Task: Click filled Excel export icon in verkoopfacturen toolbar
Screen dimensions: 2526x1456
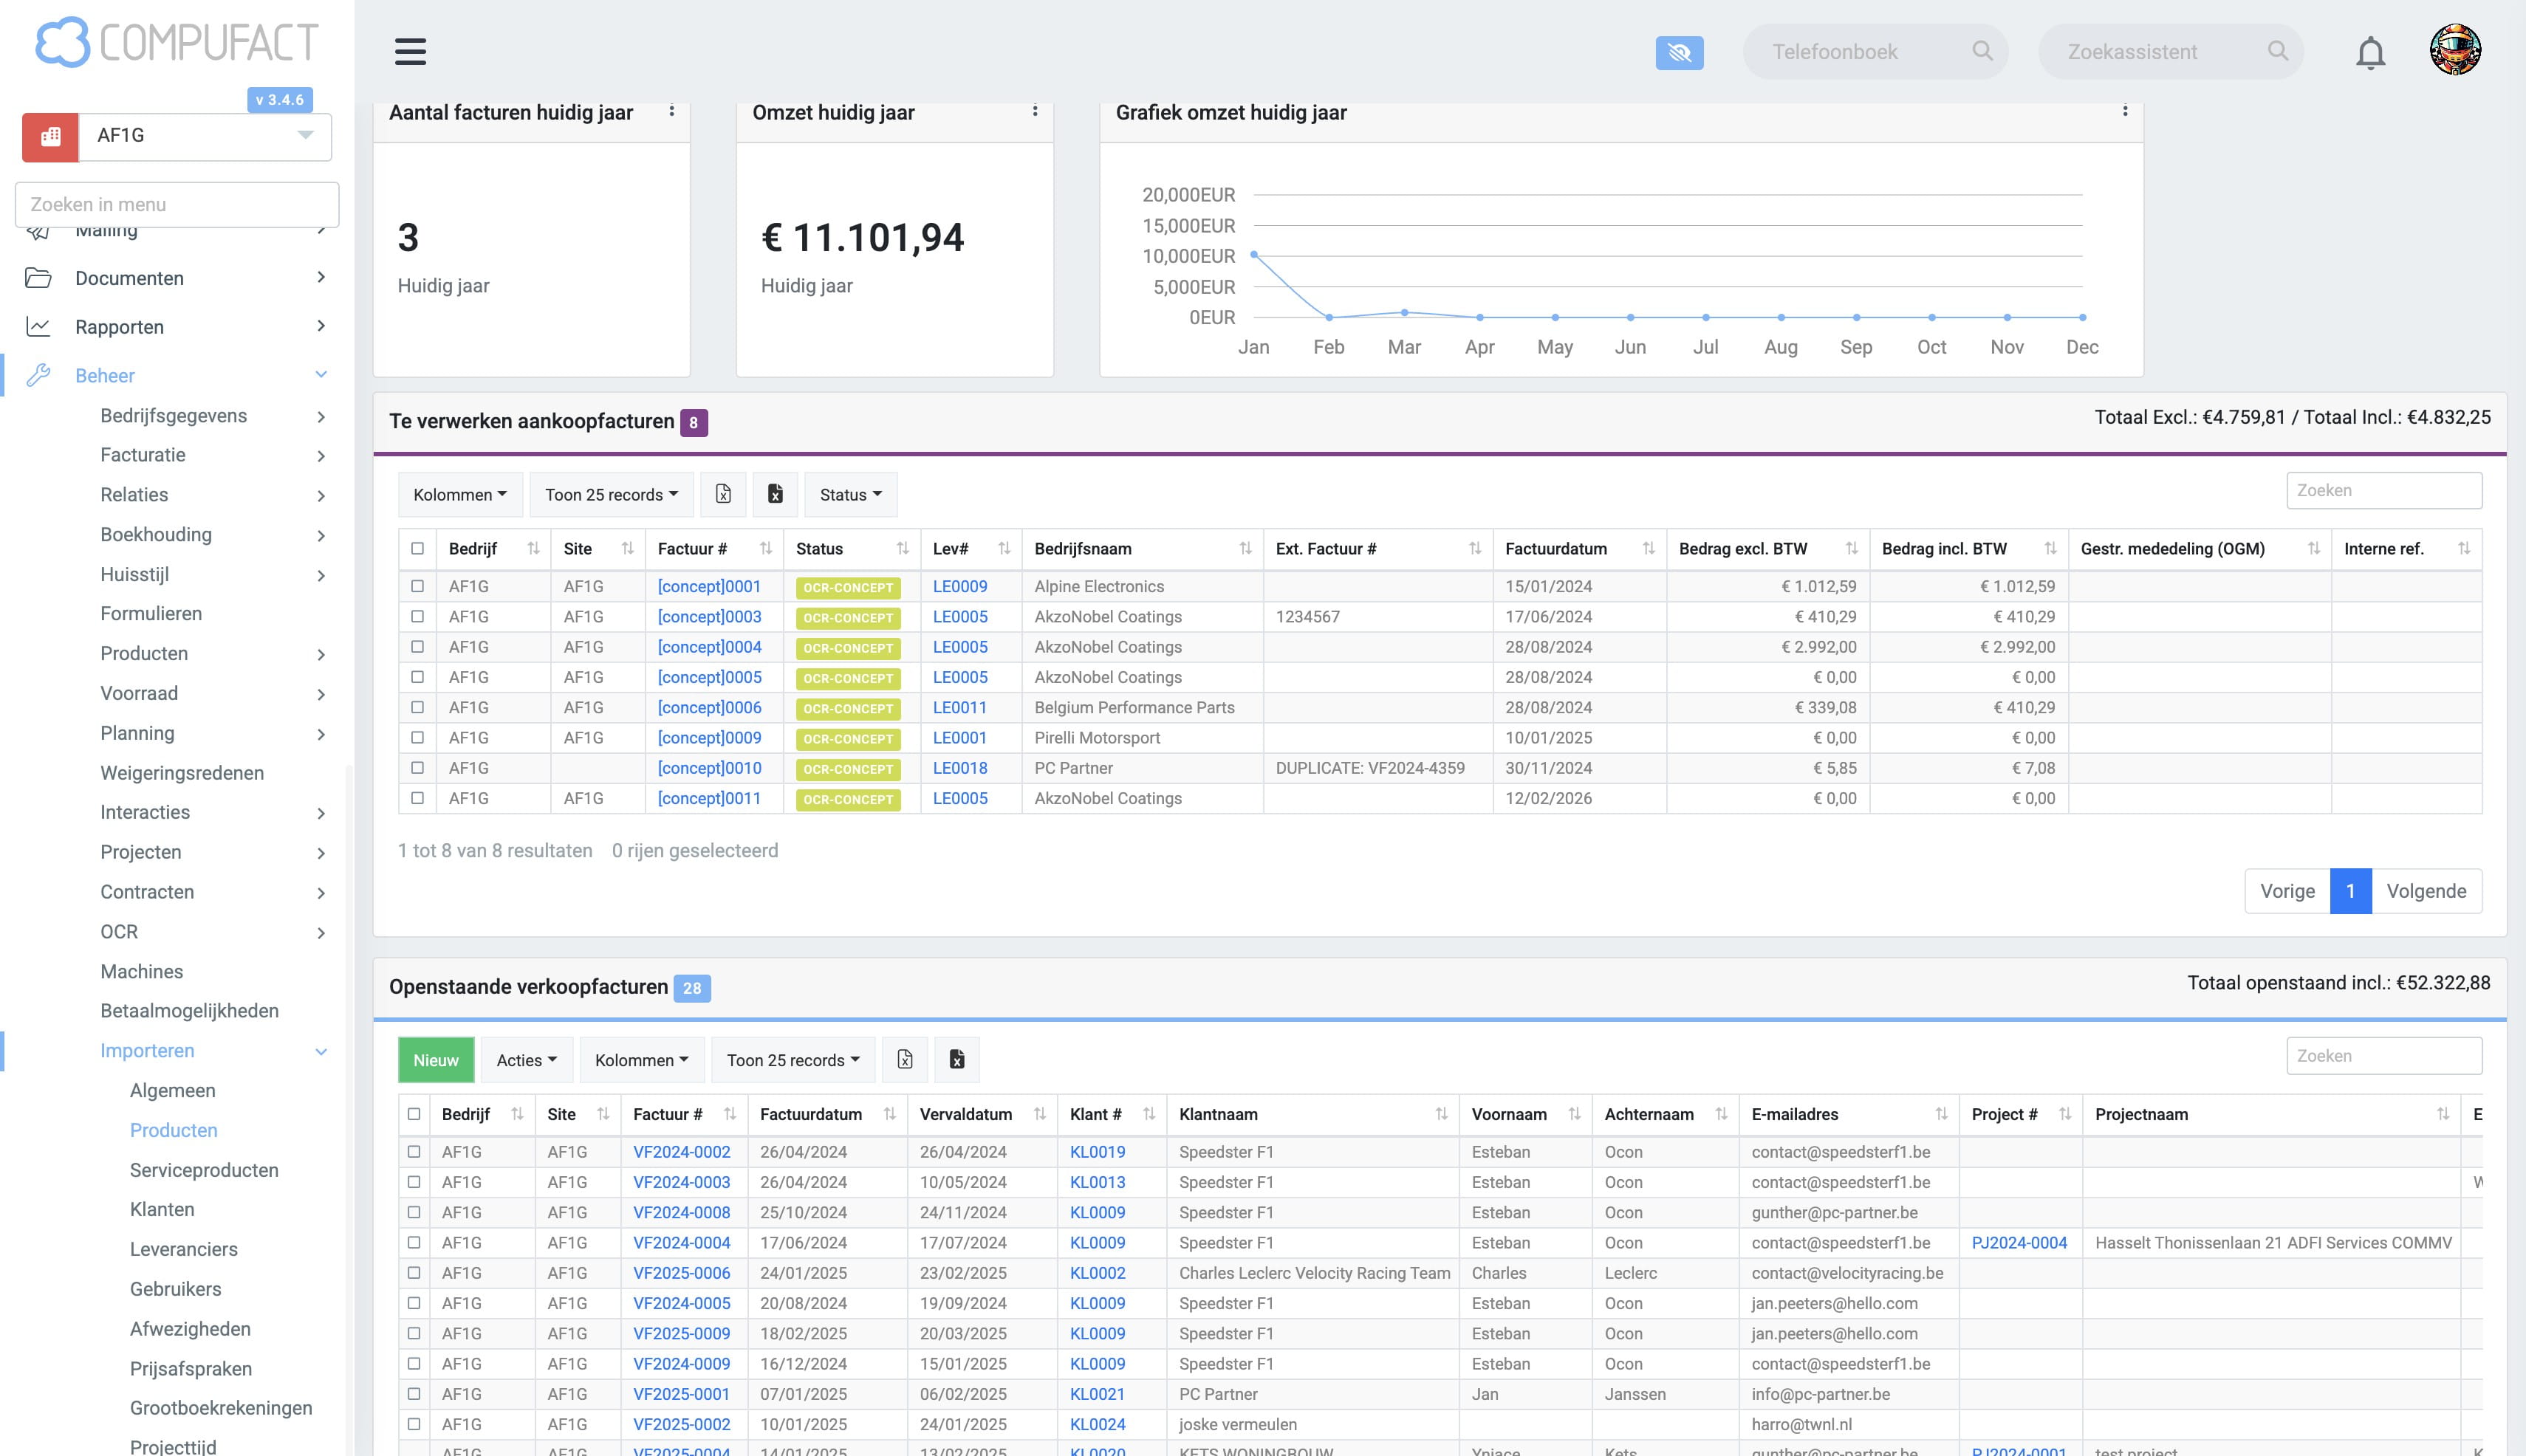Action: click(x=956, y=1059)
